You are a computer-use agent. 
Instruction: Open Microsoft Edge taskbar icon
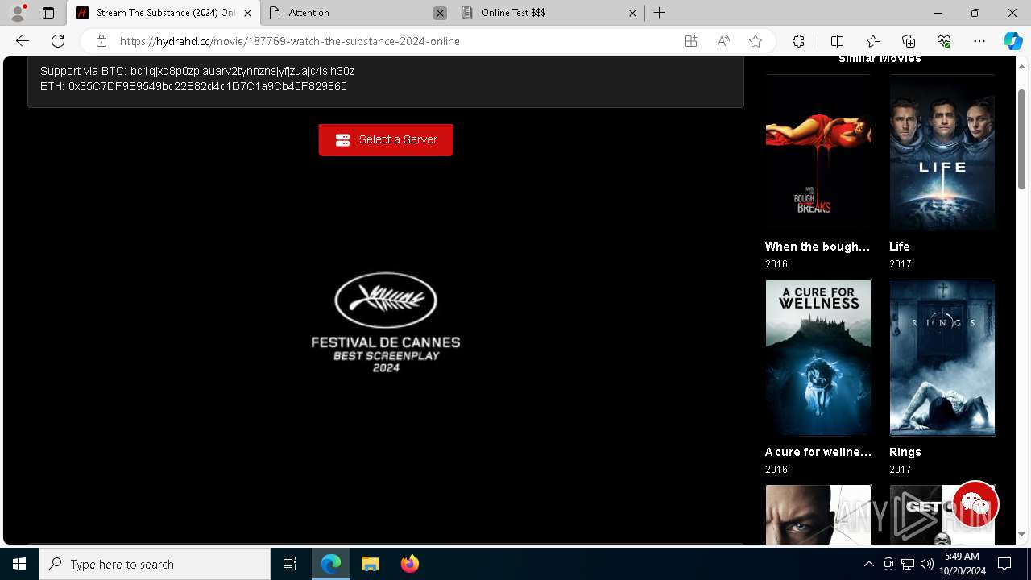coord(331,564)
